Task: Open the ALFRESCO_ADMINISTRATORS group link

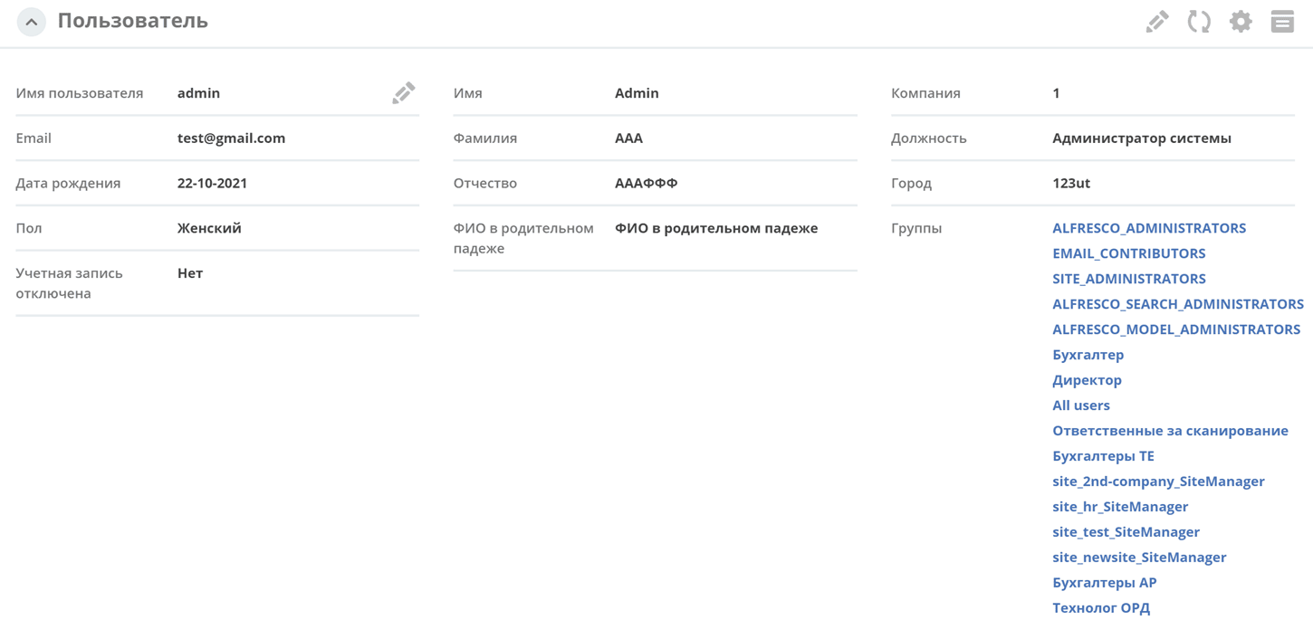Action: 1149,228
